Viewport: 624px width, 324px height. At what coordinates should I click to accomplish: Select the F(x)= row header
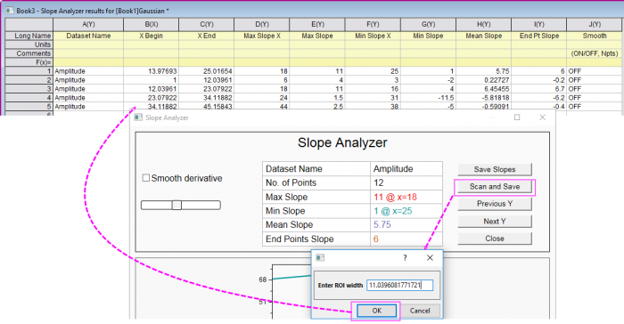click(29, 62)
